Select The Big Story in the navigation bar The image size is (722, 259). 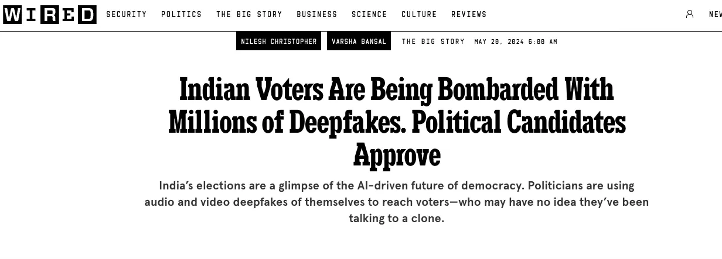coord(249,14)
